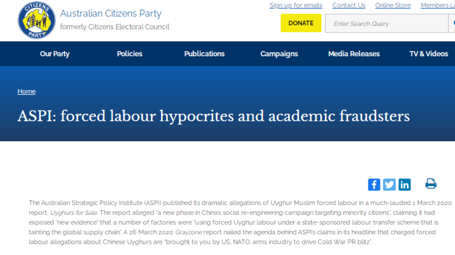Open the Media Releases menu
Screen dimensions: 455x255
click(354, 54)
